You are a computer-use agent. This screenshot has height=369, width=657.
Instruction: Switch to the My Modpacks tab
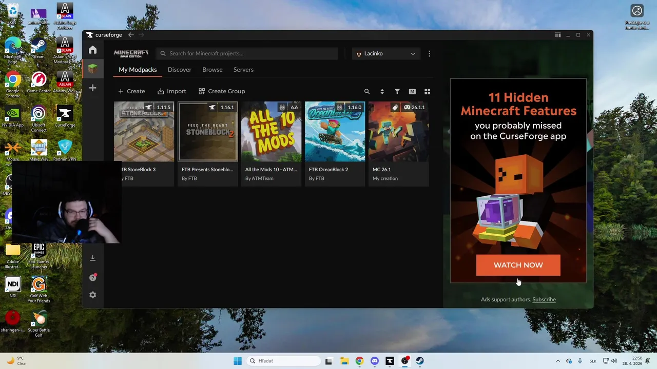138,70
